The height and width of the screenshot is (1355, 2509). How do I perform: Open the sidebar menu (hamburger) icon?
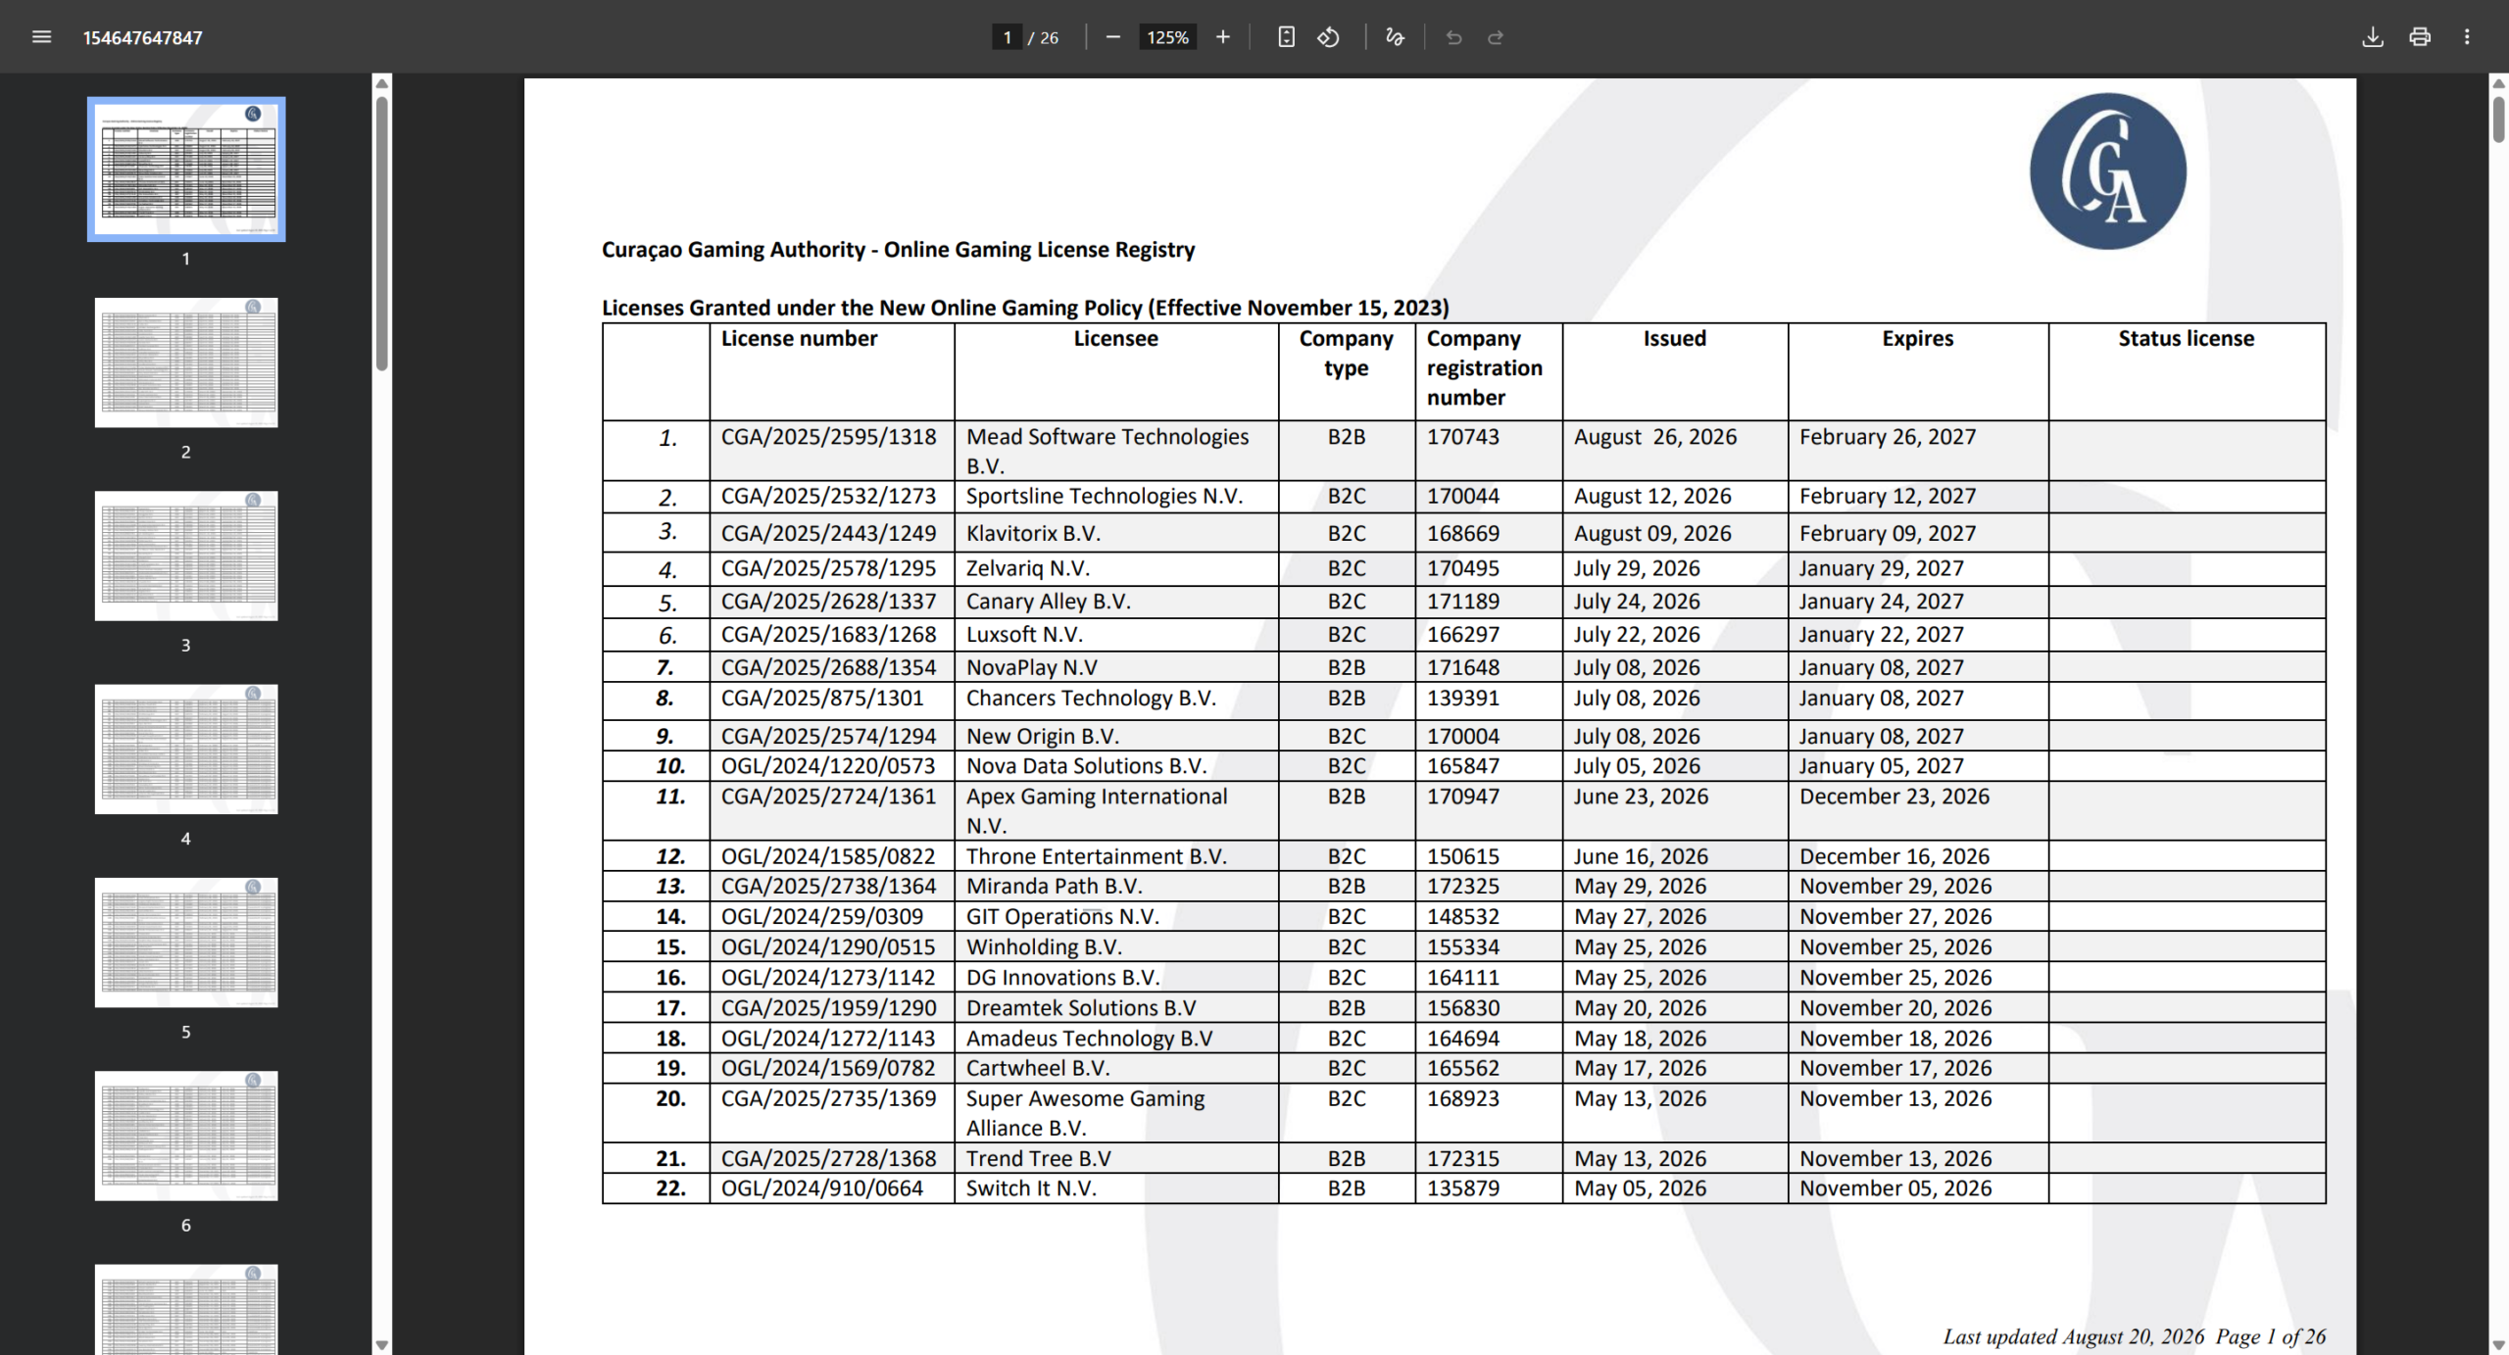tap(41, 37)
